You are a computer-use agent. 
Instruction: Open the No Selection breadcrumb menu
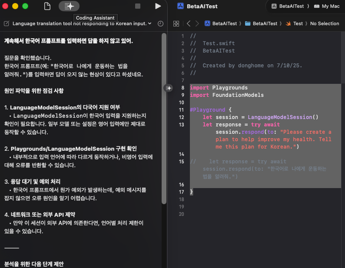point(325,23)
